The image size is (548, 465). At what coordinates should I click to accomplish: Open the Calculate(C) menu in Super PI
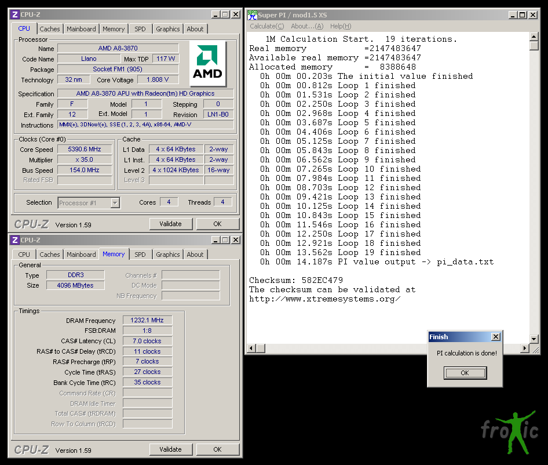[267, 26]
